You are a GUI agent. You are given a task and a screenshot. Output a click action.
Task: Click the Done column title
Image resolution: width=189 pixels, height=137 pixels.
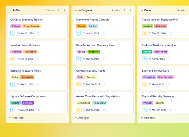coord(147,10)
